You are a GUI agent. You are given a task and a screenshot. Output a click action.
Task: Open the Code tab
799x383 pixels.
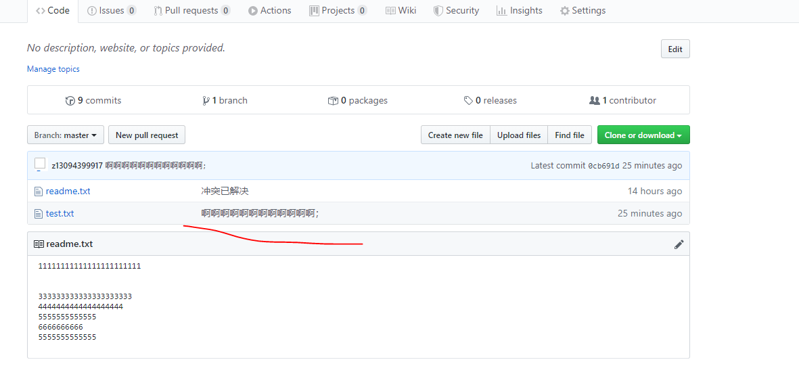(x=53, y=11)
